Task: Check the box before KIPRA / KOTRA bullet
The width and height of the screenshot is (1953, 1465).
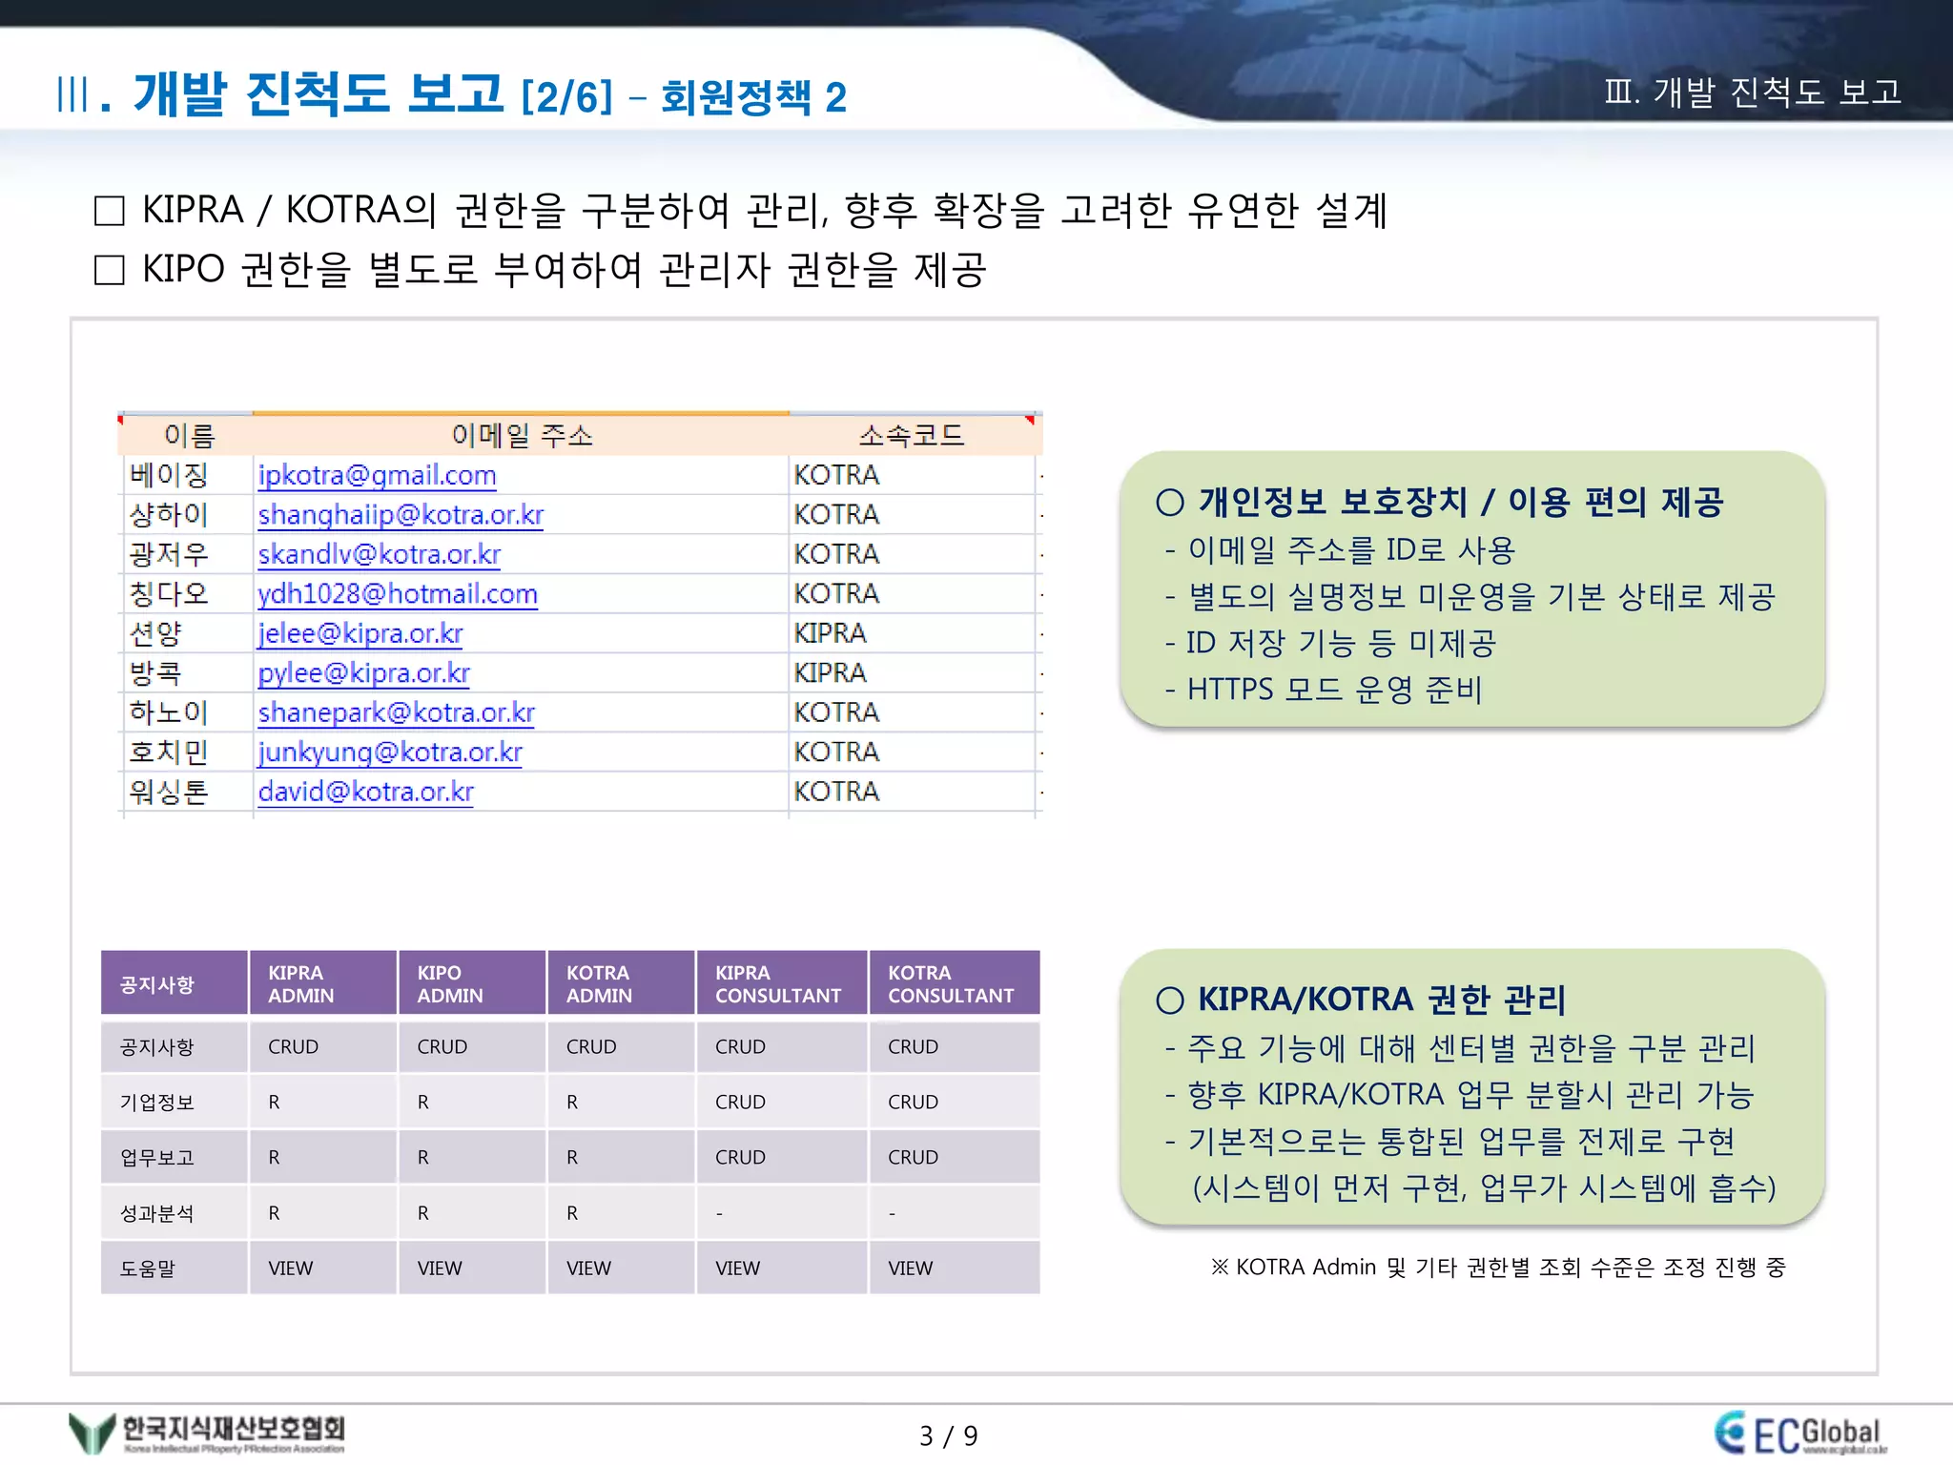Action: coord(110,210)
